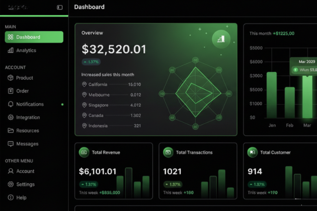This screenshot has width=317, height=211.
Task: Click the Total Revenue card icon
Action: tap(84, 152)
